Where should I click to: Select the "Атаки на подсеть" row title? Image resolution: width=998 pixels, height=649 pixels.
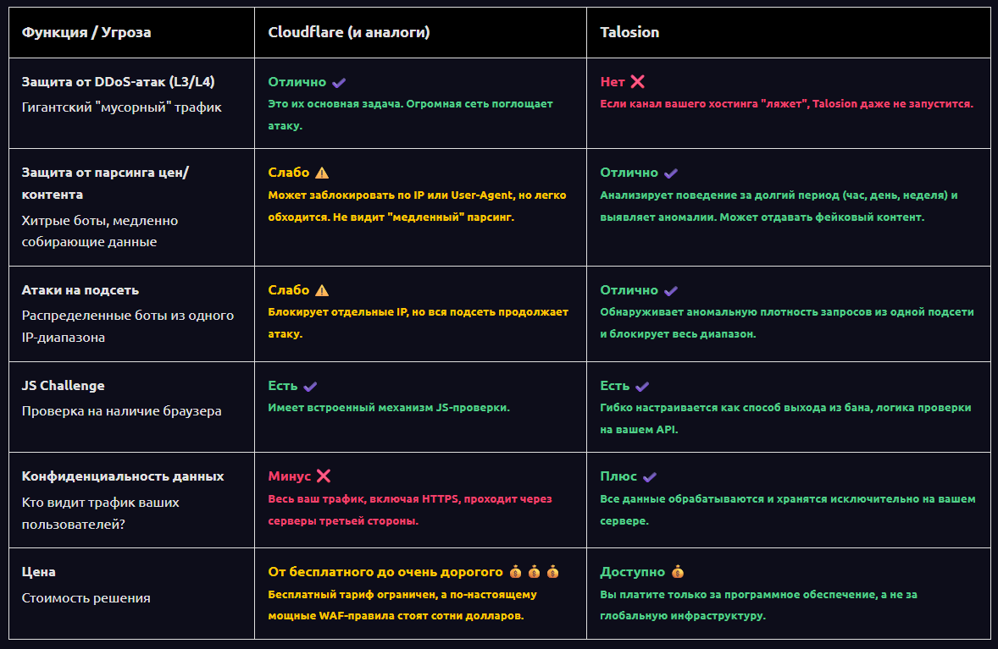tap(80, 290)
